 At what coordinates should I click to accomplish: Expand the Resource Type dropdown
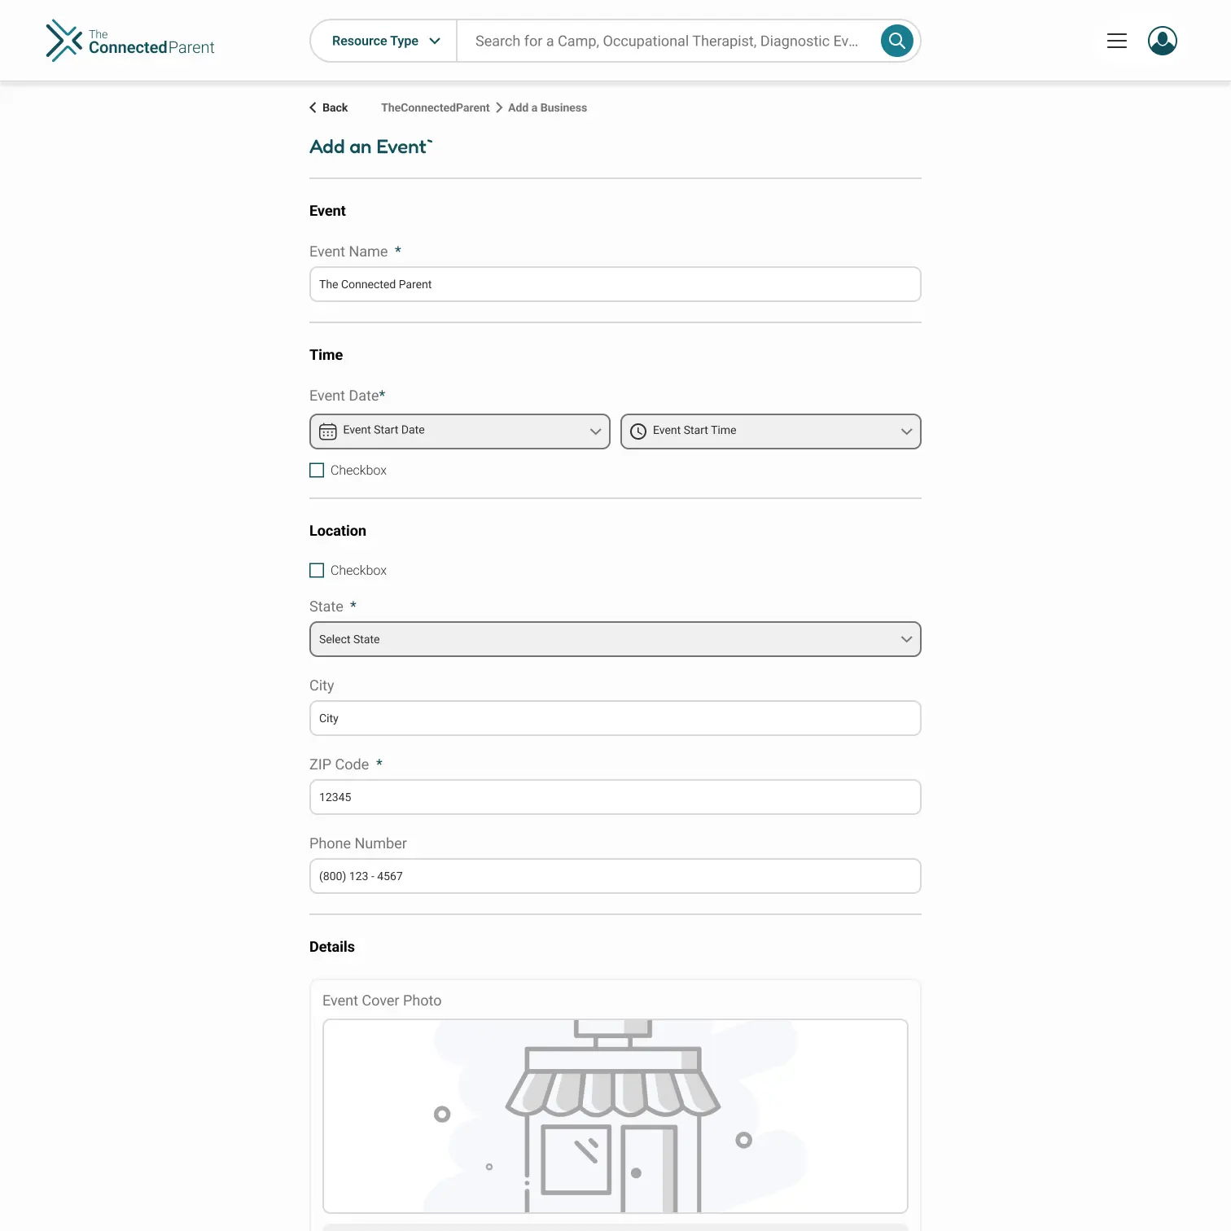click(385, 41)
